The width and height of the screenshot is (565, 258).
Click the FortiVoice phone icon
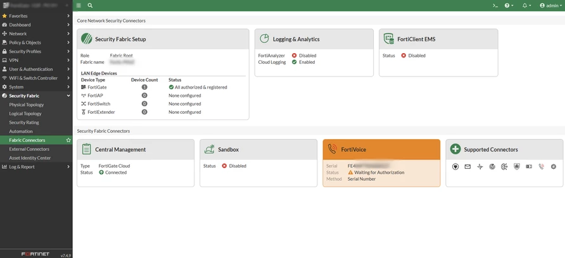[x=333, y=149]
